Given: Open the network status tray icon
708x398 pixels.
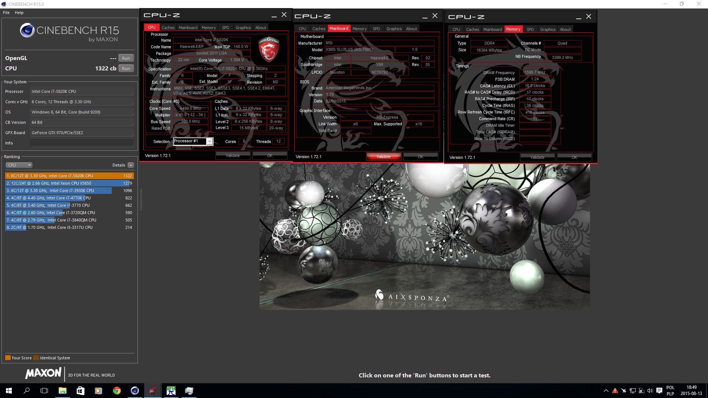Looking at the screenshot, I should click(x=632, y=391).
